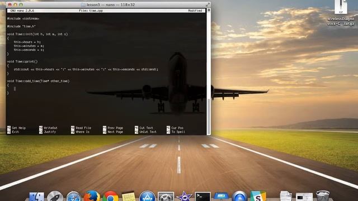Open minimized window thumbnail in dock

tap(304, 197)
